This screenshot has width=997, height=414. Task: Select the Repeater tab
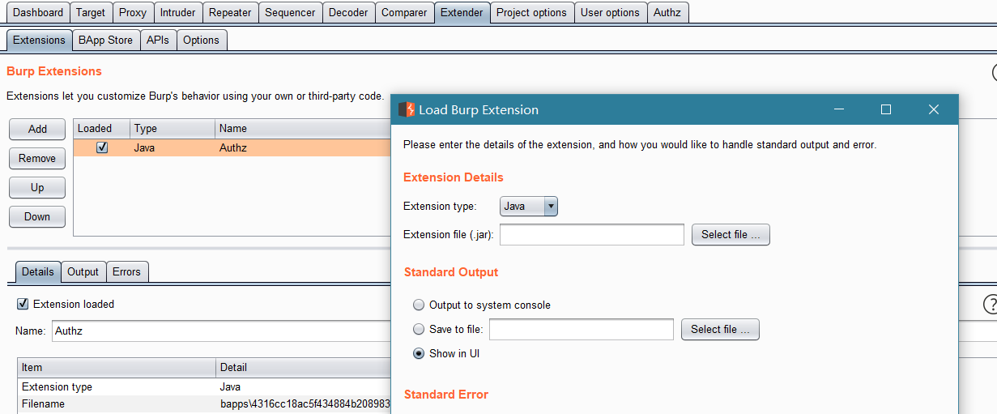231,12
